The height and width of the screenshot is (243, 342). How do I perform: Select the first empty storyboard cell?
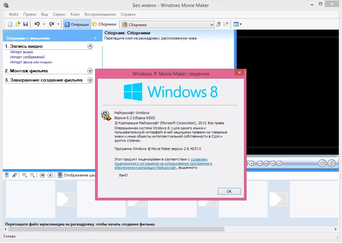pos(30,199)
